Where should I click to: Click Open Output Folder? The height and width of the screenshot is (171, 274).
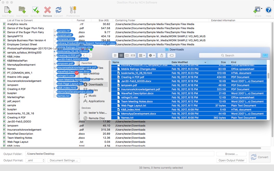231,160
